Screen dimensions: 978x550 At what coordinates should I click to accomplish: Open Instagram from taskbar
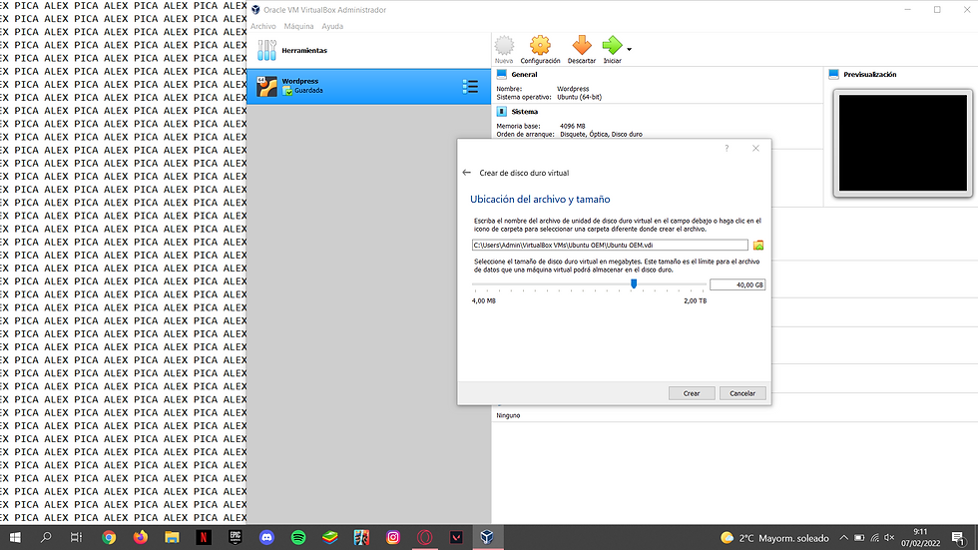click(x=393, y=538)
